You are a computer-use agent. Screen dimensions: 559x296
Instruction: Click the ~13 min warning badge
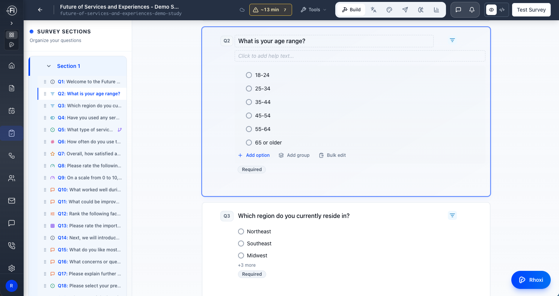(270, 10)
